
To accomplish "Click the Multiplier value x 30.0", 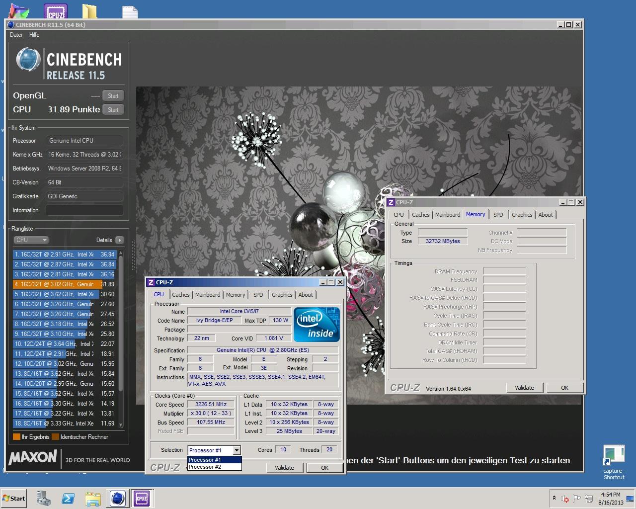I will (211, 414).
